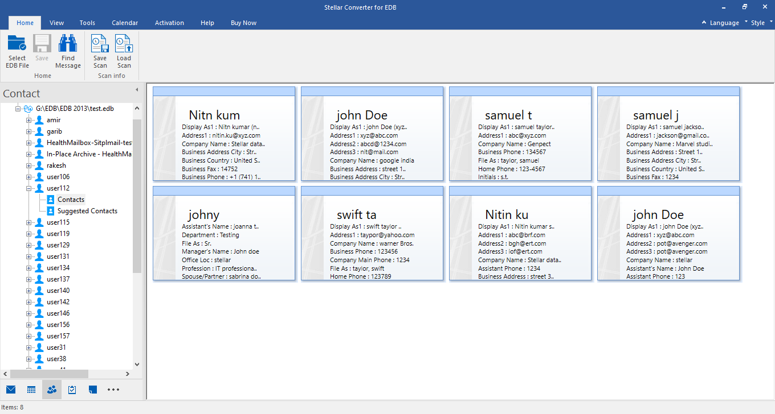Open the Tasks view icon in bottom bar
The width and height of the screenshot is (775, 414).
(x=72, y=390)
